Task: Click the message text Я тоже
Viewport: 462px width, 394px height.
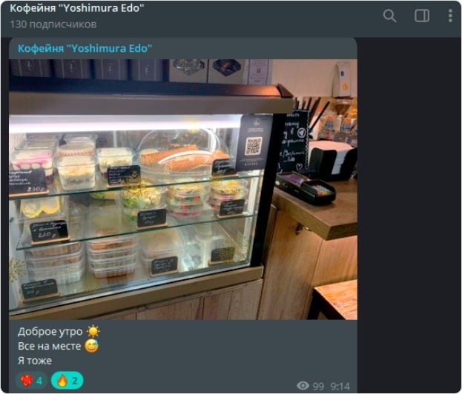Action: [x=35, y=361]
